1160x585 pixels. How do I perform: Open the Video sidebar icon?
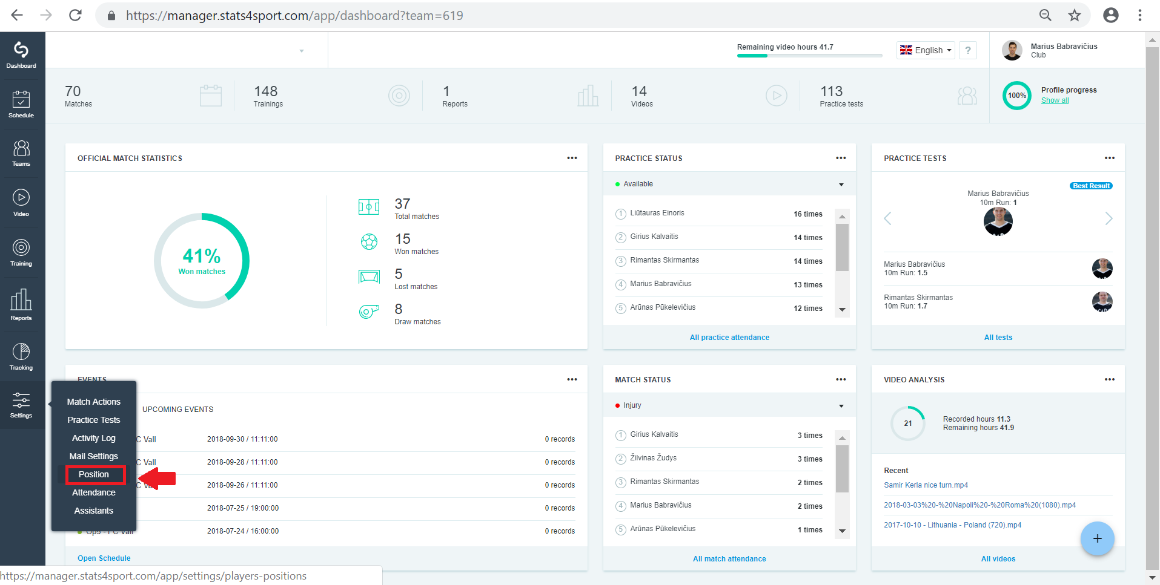[21, 203]
